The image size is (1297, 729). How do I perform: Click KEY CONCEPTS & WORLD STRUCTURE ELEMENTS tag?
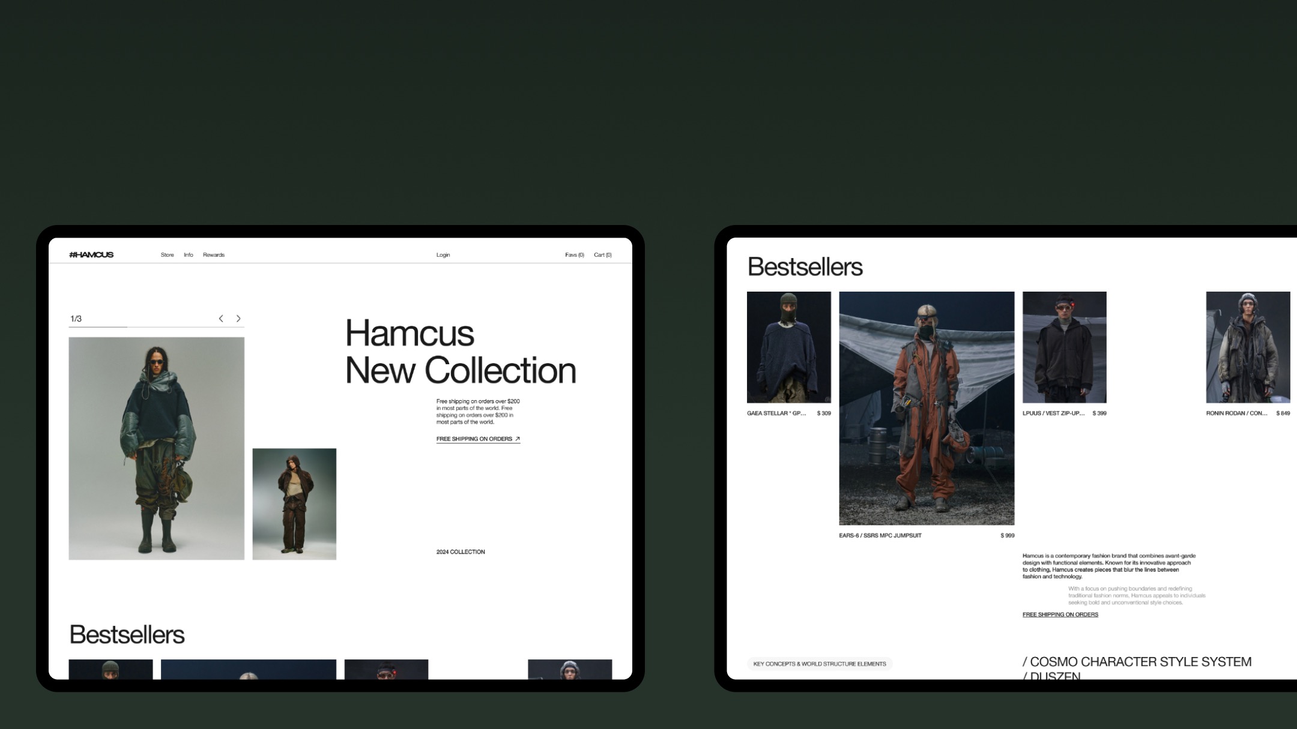(x=820, y=664)
